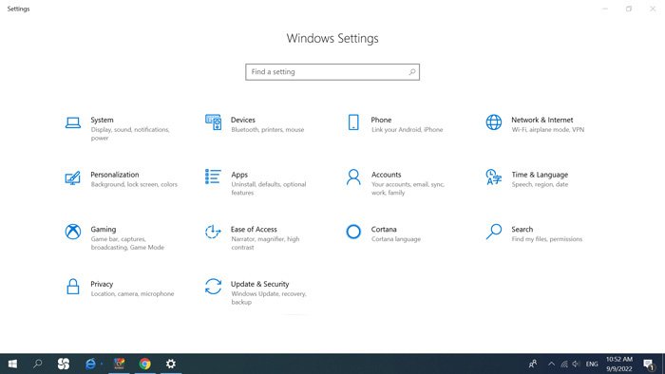This screenshot has height=374, width=665.
Task: Select the Phone icon
Action: (x=353, y=122)
